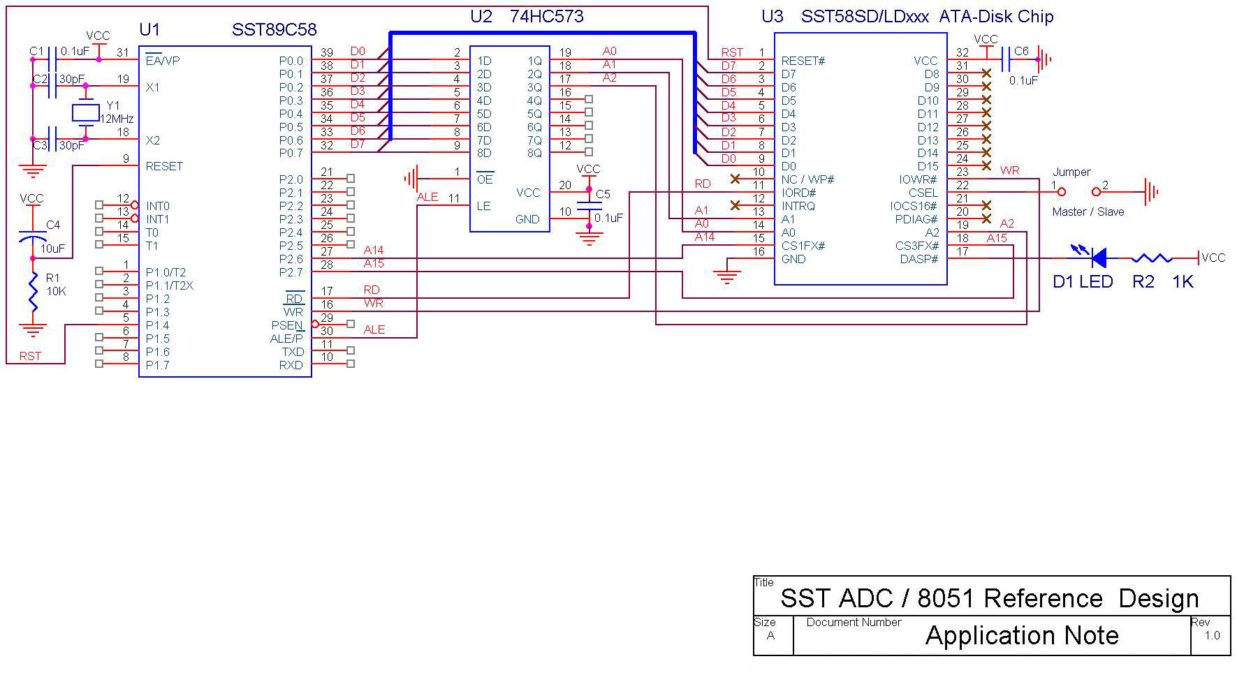Select resistor R1 10K symbol
Screen dimensions: 1237x675
pyautogui.click(x=33, y=292)
